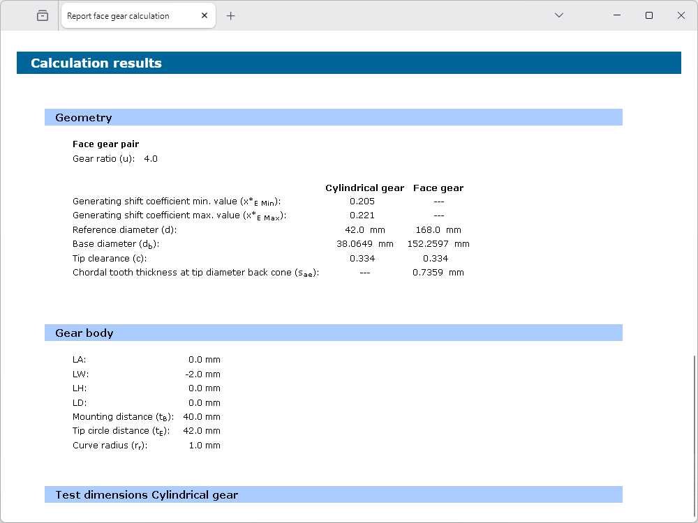Click the Calculation results header bar
Viewport: 698px width, 523px height.
[x=348, y=63]
